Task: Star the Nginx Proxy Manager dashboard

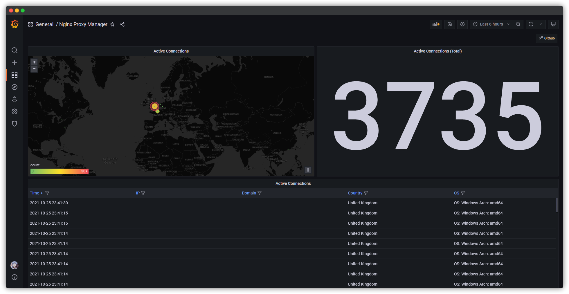Action: click(112, 24)
